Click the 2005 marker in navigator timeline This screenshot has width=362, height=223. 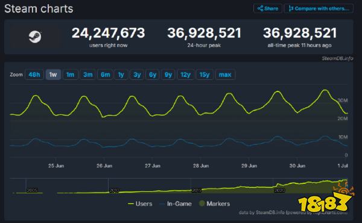point(32,190)
